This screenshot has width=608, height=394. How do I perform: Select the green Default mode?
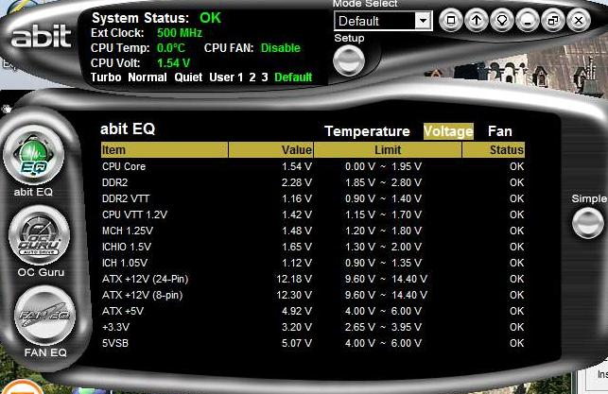(x=293, y=77)
